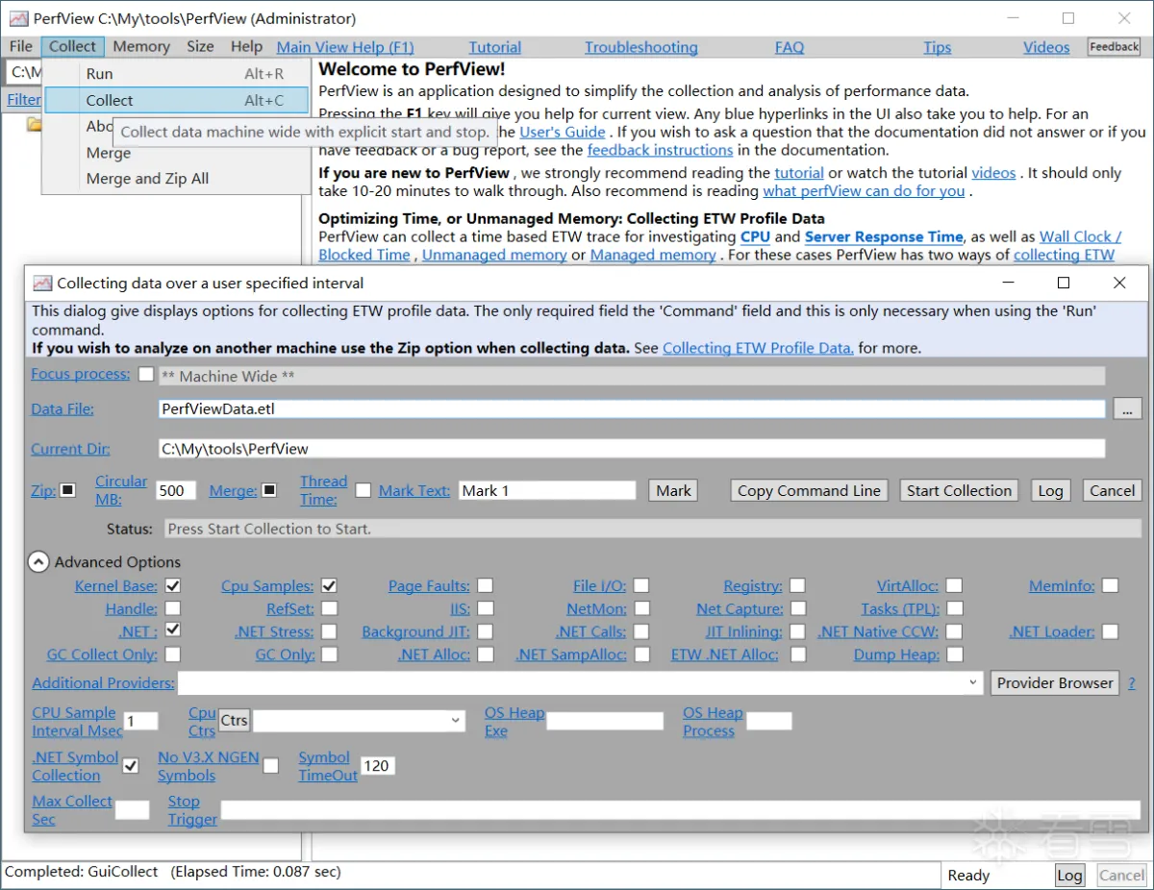Open the Tutorial link in top bar
This screenshot has width=1154, height=890.
[495, 47]
